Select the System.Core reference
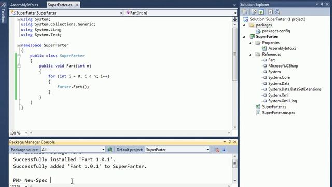 point(279,77)
